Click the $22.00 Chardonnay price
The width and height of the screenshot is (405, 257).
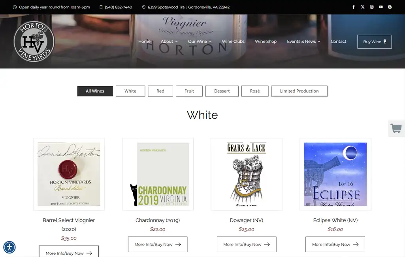158,229
